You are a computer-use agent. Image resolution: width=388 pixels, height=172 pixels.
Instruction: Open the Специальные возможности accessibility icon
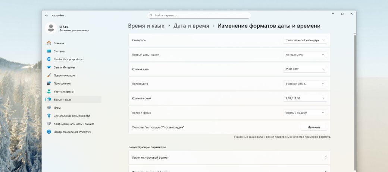click(49, 116)
